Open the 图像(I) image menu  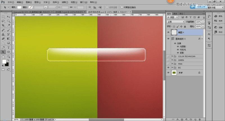click(x=29, y=2)
